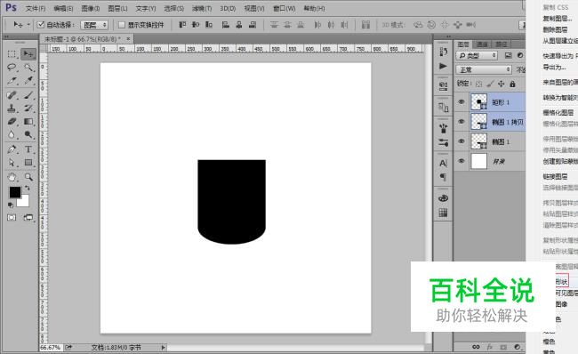
Task: Select the Magic Wand tool
Action: click(28, 68)
